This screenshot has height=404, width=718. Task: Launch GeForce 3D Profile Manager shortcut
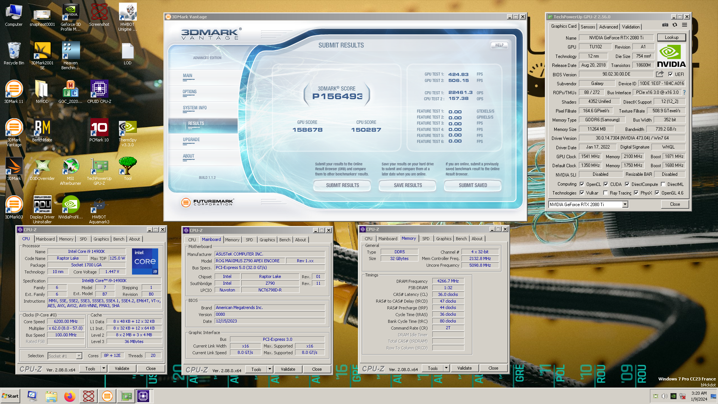tap(71, 17)
